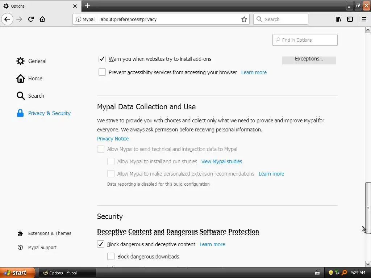Disable Block dangerous and deceptive content
The height and width of the screenshot is (278, 371).
point(101,244)
